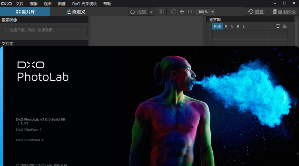
Task: Click the 比较 compare button
Action: (139, 12)
